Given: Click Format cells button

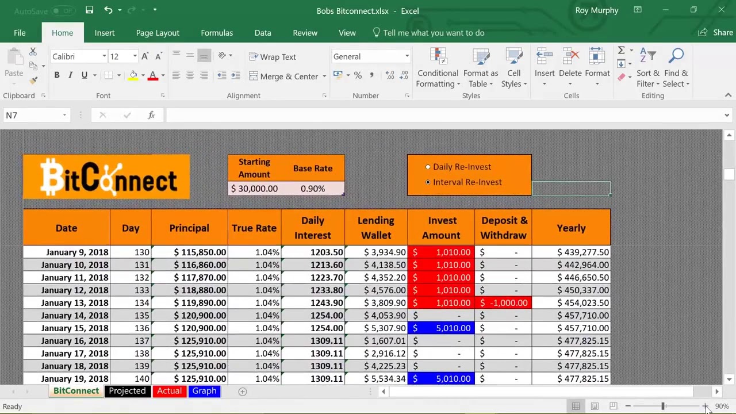Looking at the screenshot, I should (597, 68).
